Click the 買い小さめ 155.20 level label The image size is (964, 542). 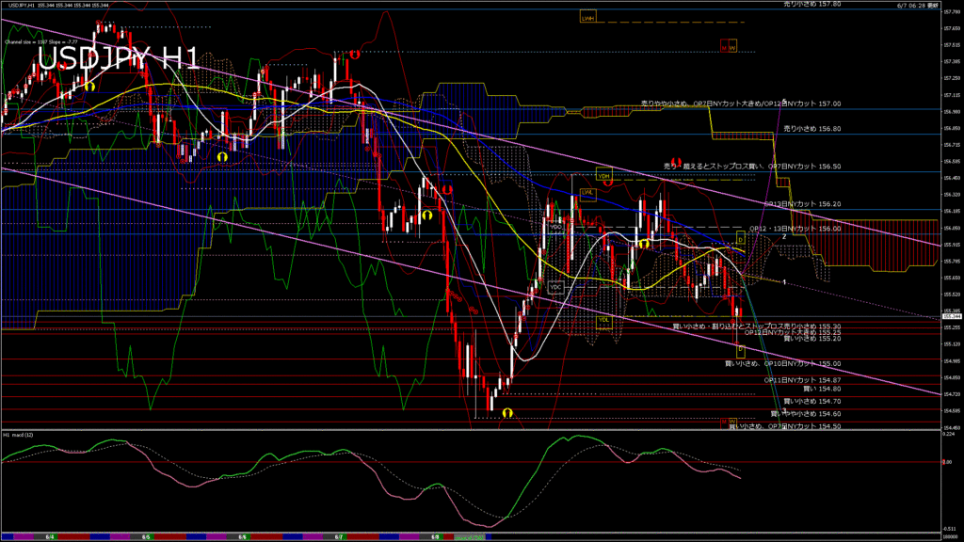click(811, 339)
